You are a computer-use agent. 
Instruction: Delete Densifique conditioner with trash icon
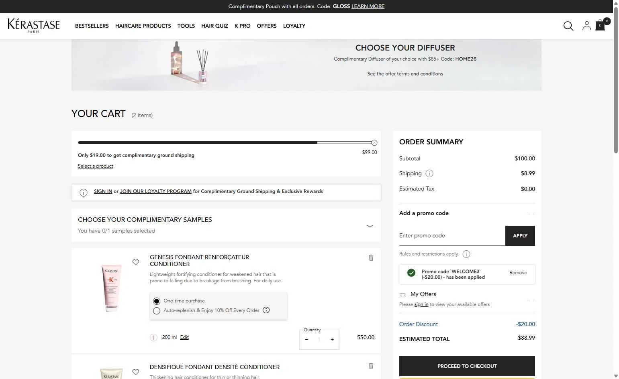pyautogui.click(x=371, y=366)
